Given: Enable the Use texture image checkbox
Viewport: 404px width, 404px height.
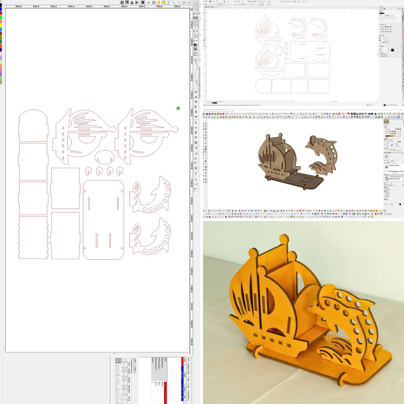Looking at the screenshot, I should [385, 140].
